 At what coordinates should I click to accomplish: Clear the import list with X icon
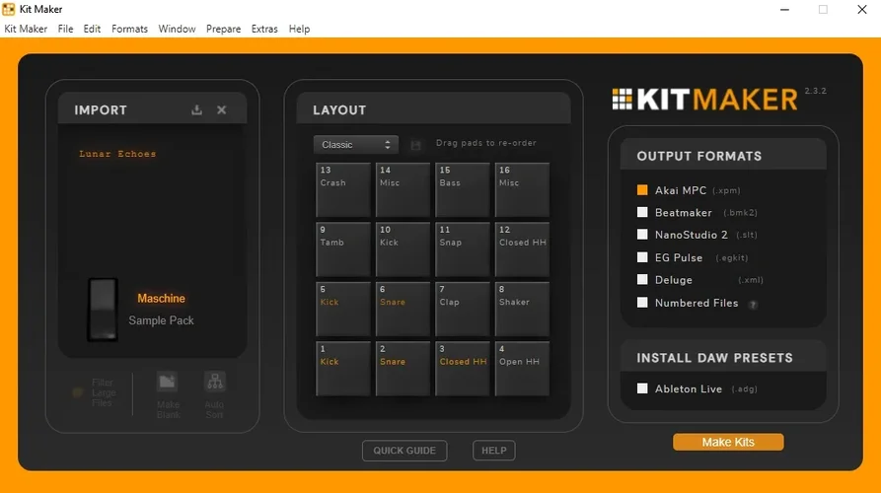click(x=222, y=110)
